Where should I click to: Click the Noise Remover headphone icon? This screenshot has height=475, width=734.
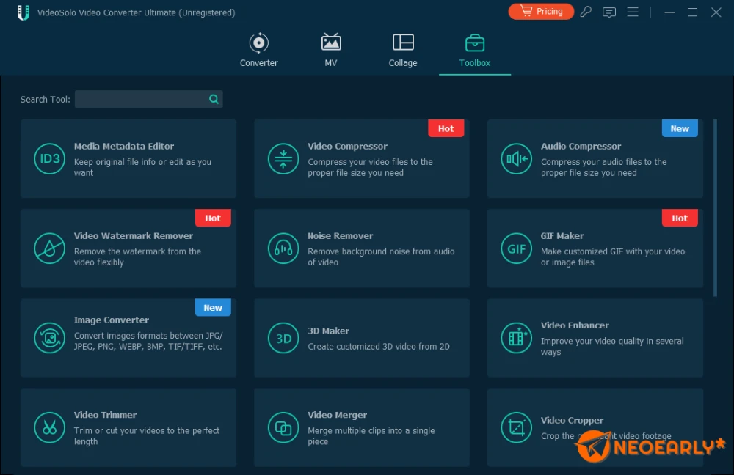[x=283, y=248]
